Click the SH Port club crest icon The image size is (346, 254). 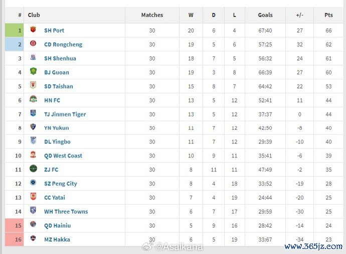click(x=33, y=30)
